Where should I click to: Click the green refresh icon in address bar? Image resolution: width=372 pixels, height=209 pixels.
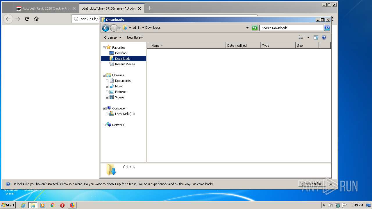coord(255,28)
